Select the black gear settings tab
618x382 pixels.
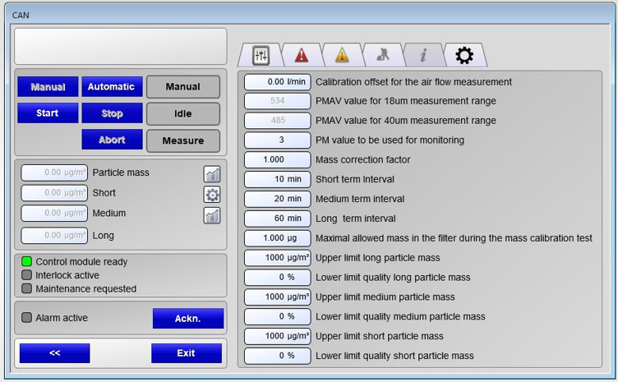tap(464, 55)
